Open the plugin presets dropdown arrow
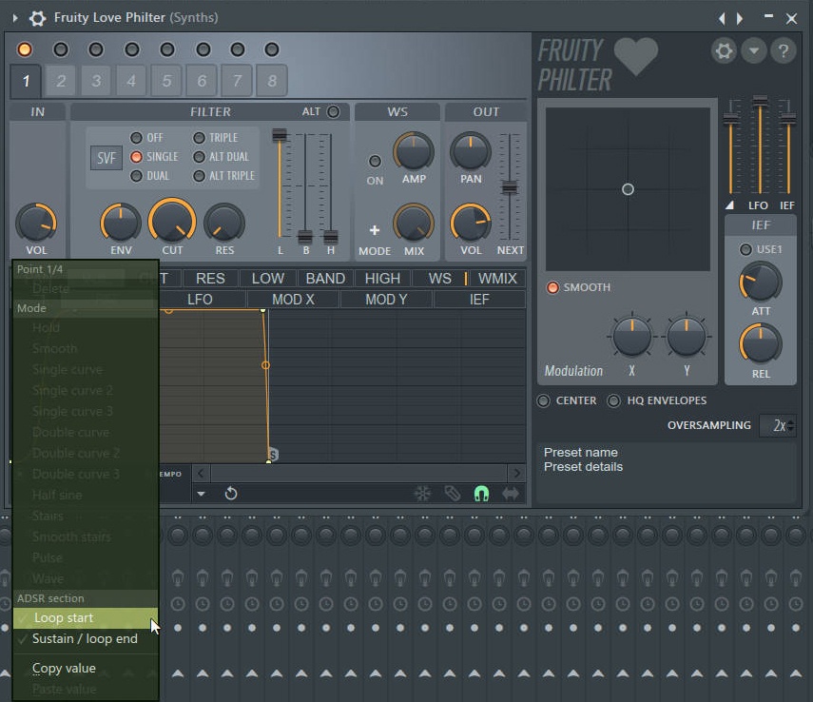813x702 pixels. click(x=754, y=51)
